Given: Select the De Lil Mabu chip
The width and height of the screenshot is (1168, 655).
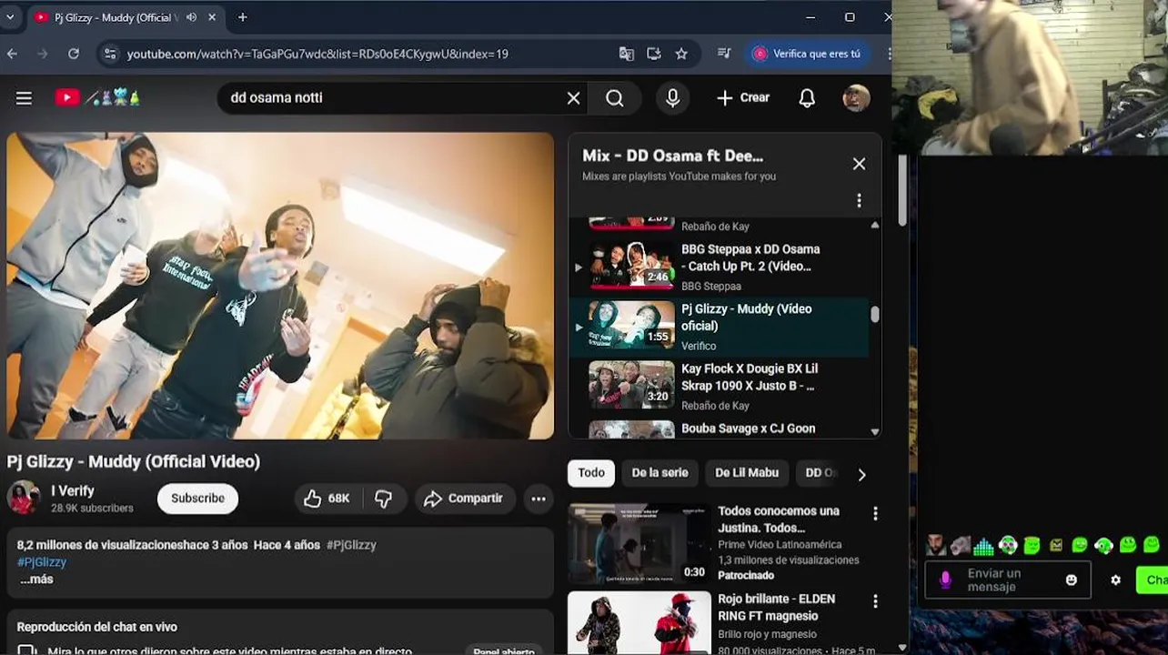Looking at the screenshot, I should pyautogui.click(x=747, y=473).
